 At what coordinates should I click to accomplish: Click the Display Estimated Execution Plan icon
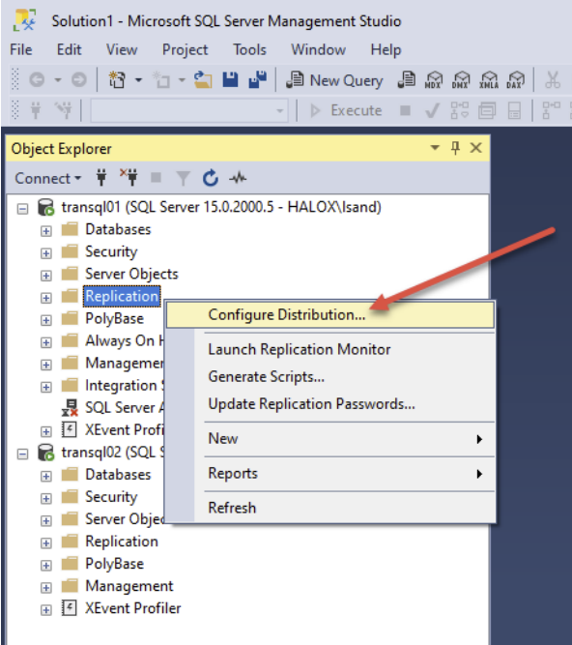[459, 110]
